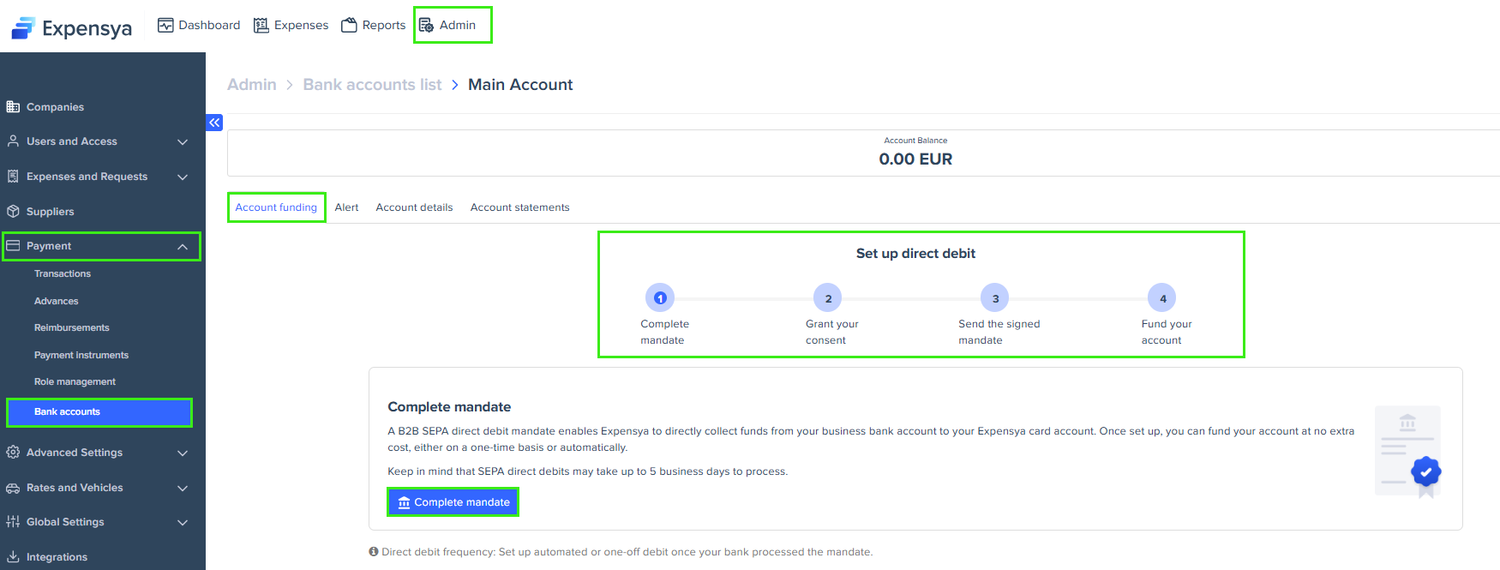
Task: Click the Expenses and Requests receipt icon
Action: click(13, 177)
